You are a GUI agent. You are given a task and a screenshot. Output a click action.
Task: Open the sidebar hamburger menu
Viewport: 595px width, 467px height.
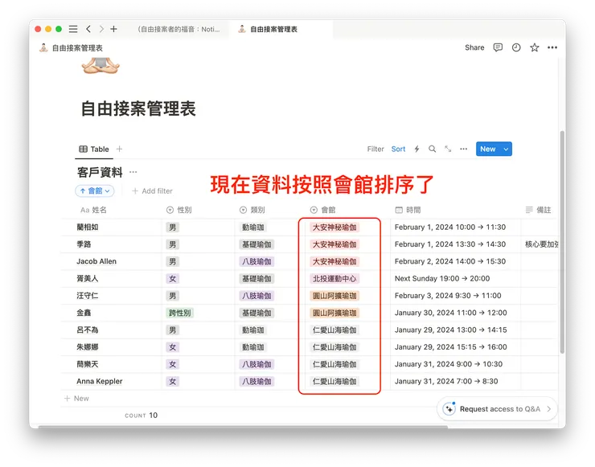[x=73, y=29]
